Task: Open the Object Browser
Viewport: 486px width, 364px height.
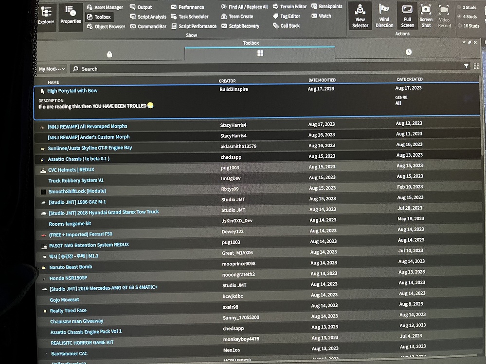Action: 106,27
